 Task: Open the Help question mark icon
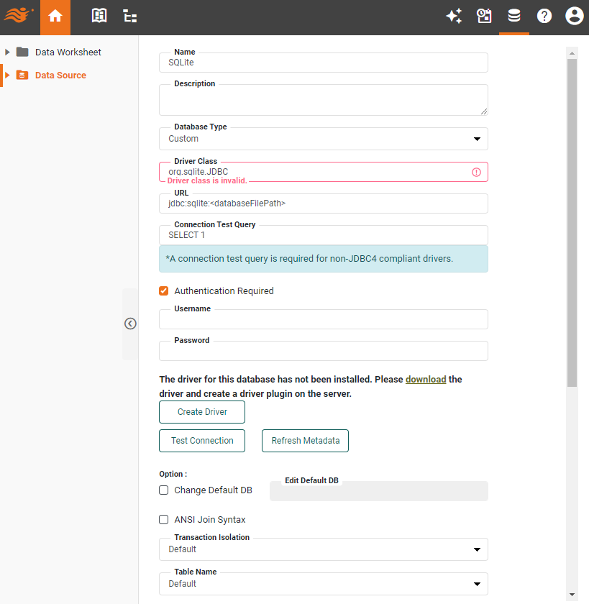[x=544, y=15]
